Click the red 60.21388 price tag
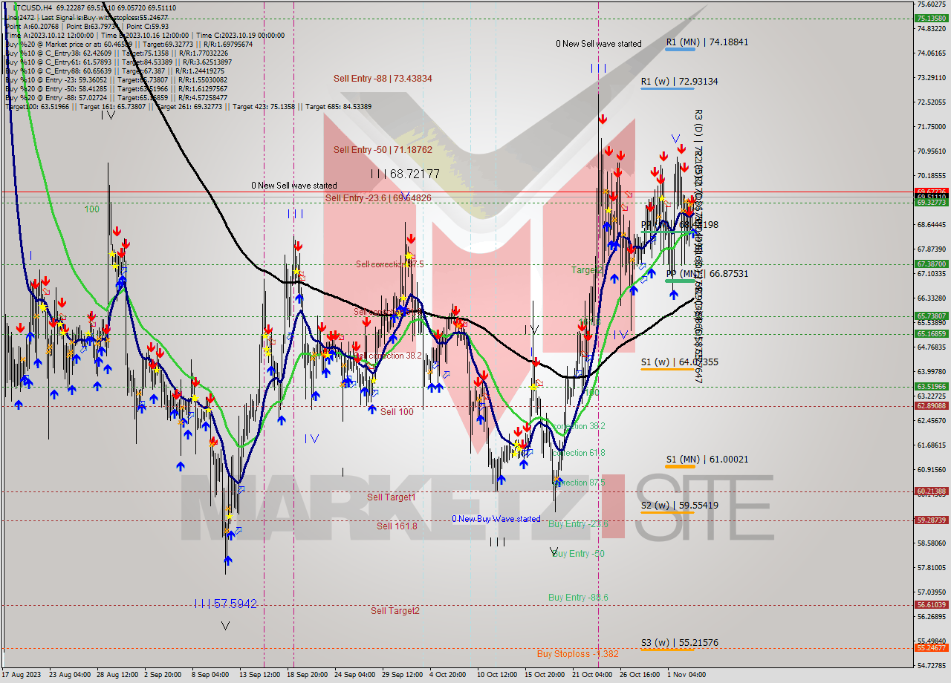The height and width of the screenshot is (683, 951). tap(931, 491)
